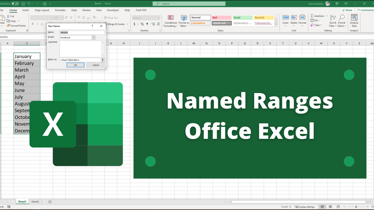
Task: Expand the Merge & Center dropdown arrow
Action: click(x=127, y=24)
